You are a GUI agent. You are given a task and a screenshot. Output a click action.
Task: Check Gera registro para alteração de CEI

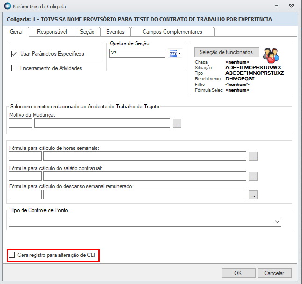(12, 255)
